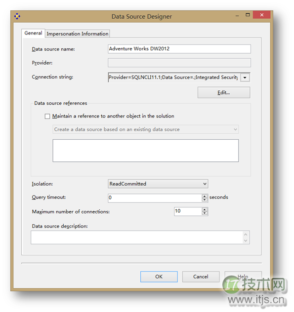Expand the Connection string dropdown arrow
The image size is (294, 312).
[x=245, y=78]
